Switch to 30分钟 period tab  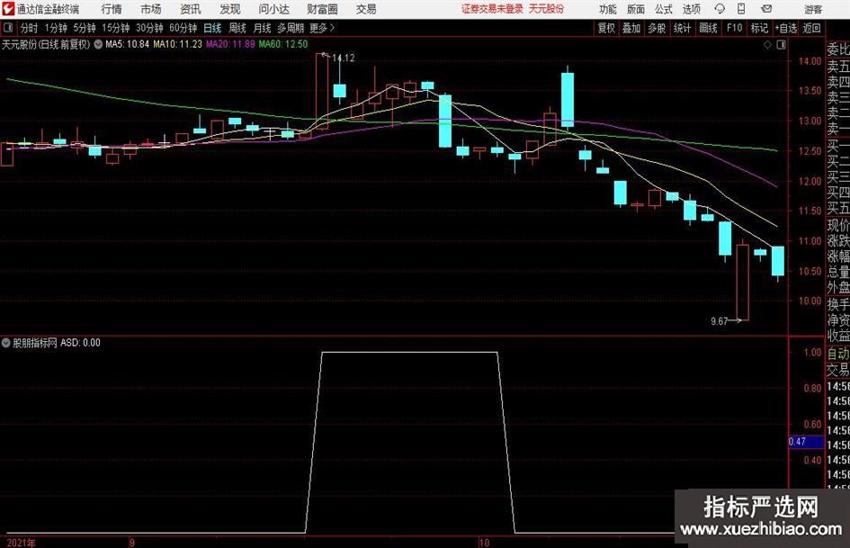tap(149, 28)
